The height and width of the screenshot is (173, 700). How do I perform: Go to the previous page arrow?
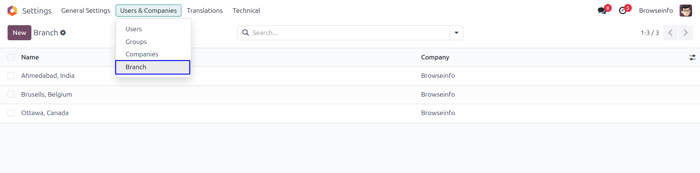671,33
